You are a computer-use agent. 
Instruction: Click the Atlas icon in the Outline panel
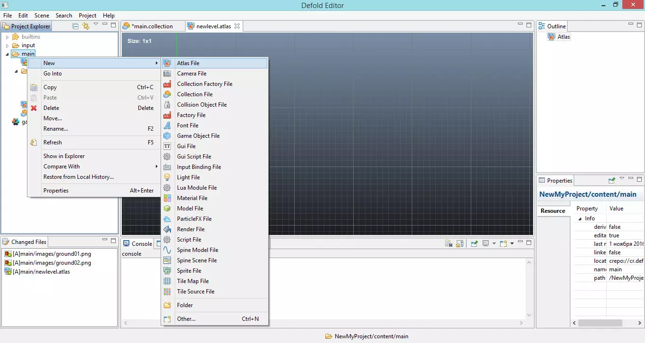[x=551, y=37]
